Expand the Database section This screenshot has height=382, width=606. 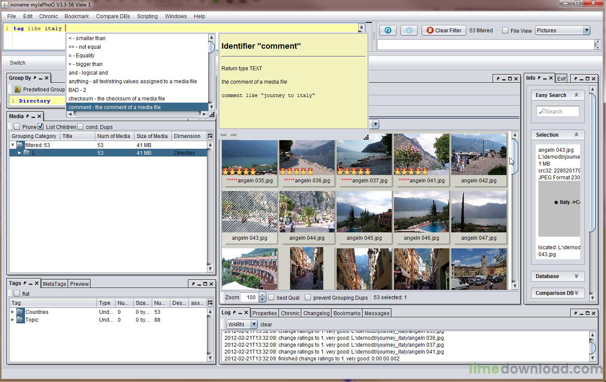(576, 276)
